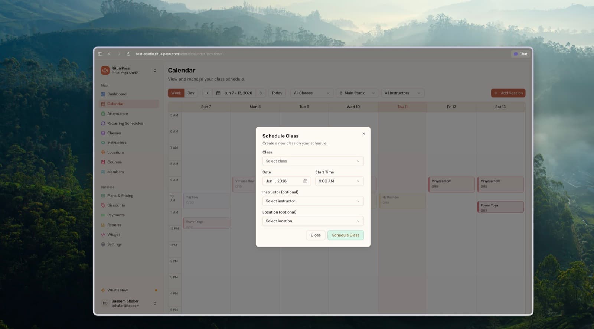Click the Discounts tag icon
The width and height of the screenshot is (594, 329).
tap(103, 205)
